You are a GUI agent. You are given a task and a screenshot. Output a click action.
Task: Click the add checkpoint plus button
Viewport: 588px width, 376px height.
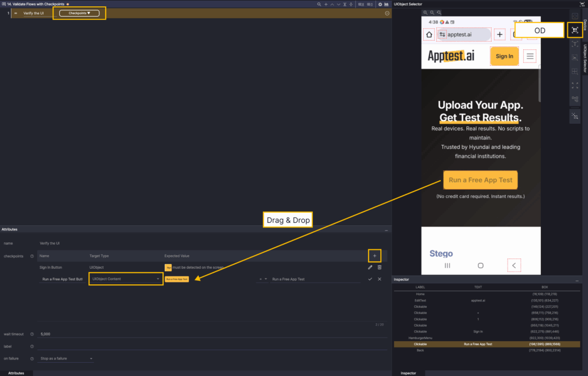coord(374,256)
